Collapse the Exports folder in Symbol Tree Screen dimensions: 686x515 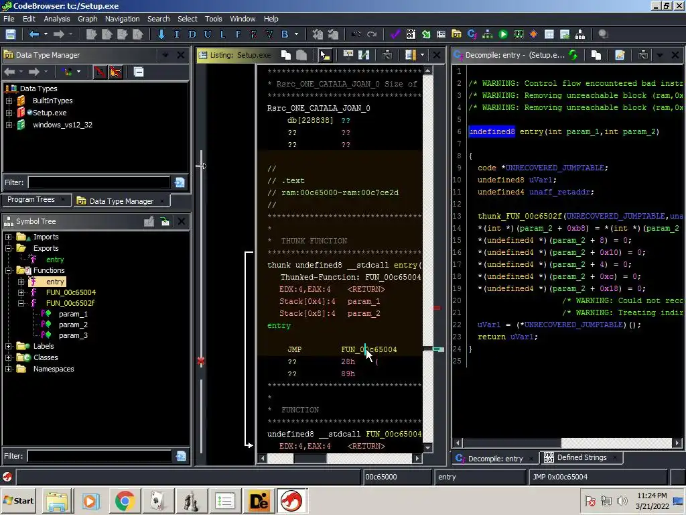tap(8, 248)
